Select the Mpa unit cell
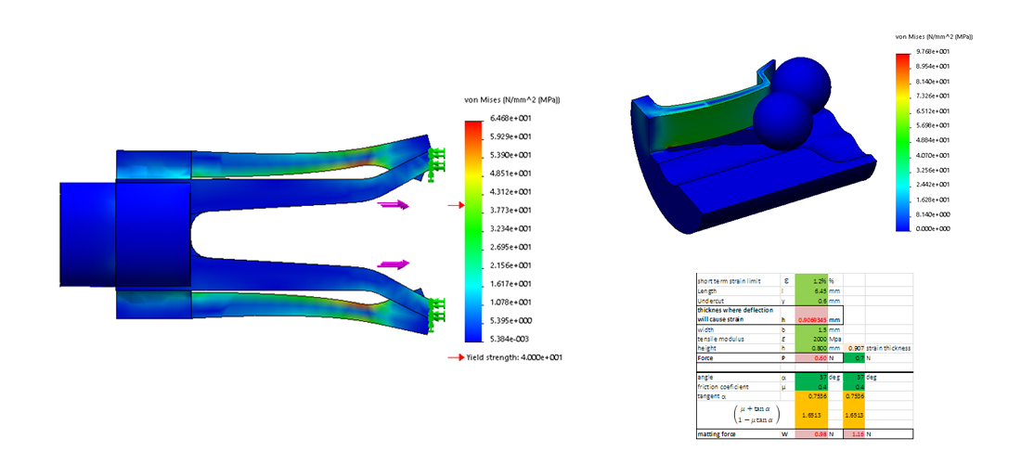 [835, 339]
